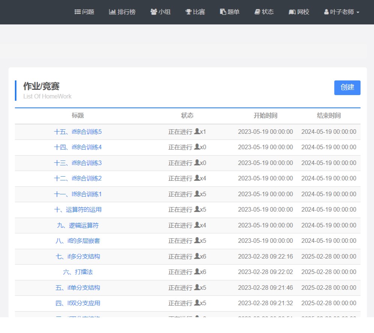Open homework 九、逻辑运算符
Screen dimensions: 374x333
pos(78,226)
